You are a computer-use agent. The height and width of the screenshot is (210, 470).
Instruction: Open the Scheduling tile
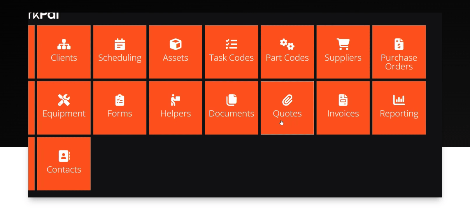click(120, 52)
